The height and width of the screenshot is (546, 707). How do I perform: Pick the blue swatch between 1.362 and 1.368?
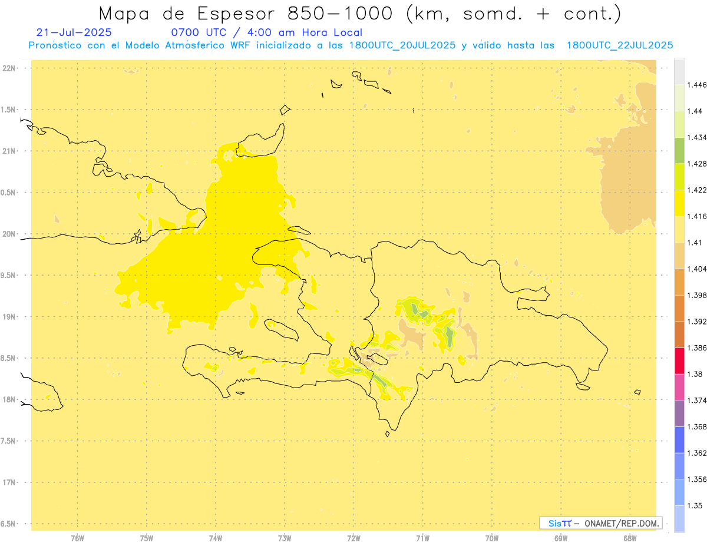679,439
